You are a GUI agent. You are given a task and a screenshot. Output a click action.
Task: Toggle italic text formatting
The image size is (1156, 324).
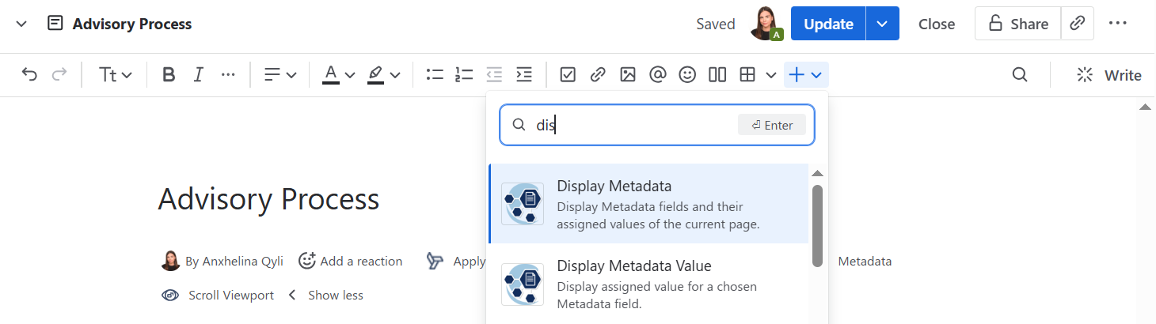point(198,75)
